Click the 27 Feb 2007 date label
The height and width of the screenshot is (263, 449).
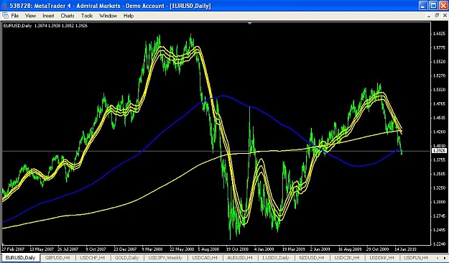pos(13,249)
